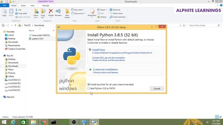
Task: Open the Windows Start button
Action: point(4,122)
